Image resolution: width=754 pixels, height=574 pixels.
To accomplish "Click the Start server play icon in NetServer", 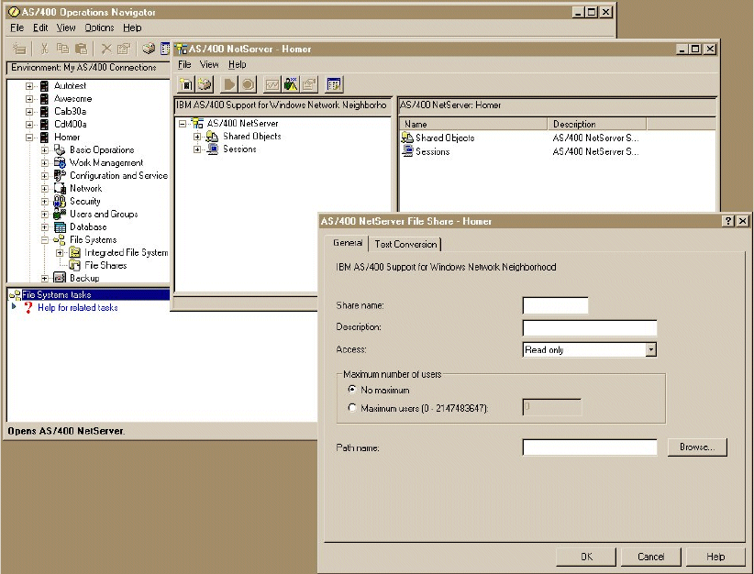I will pyautogui.click(x=229, y=84).
